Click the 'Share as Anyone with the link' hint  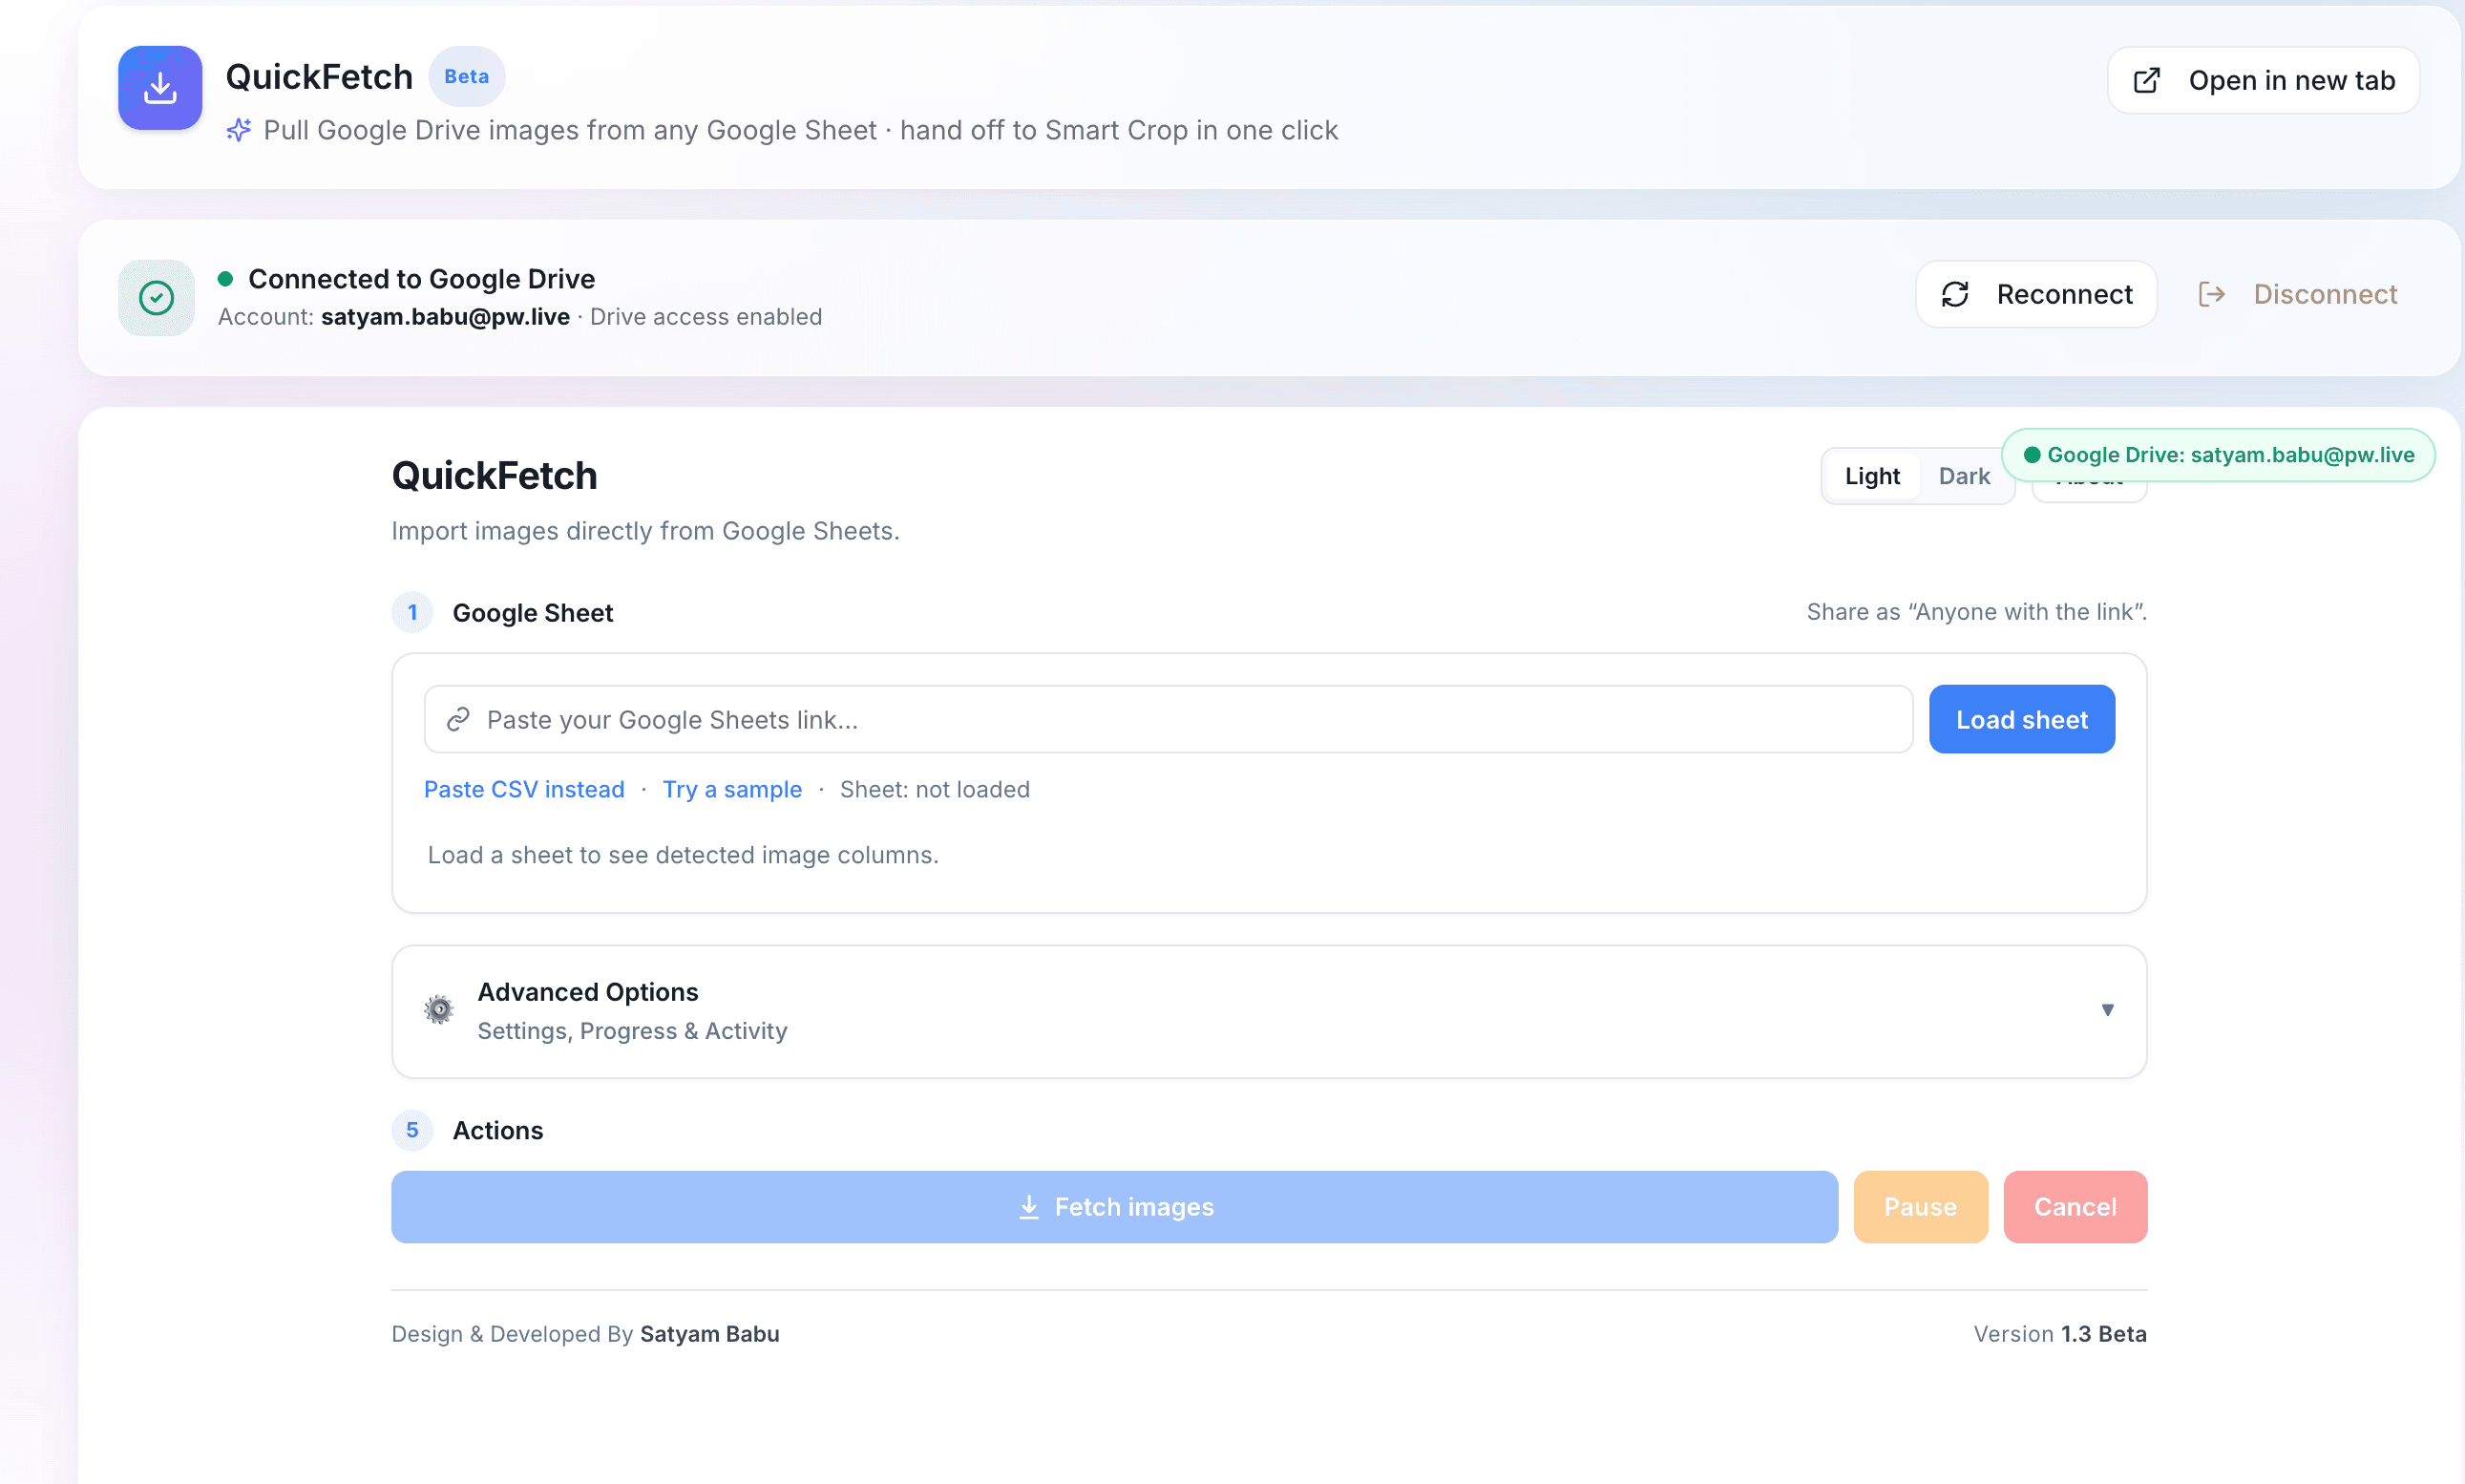pyautogui.click(x=1976, y=612)
